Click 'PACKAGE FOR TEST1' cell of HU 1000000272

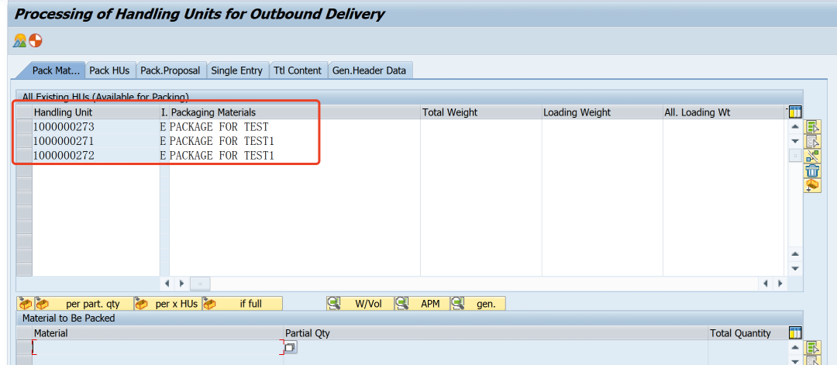coord(294,156)
